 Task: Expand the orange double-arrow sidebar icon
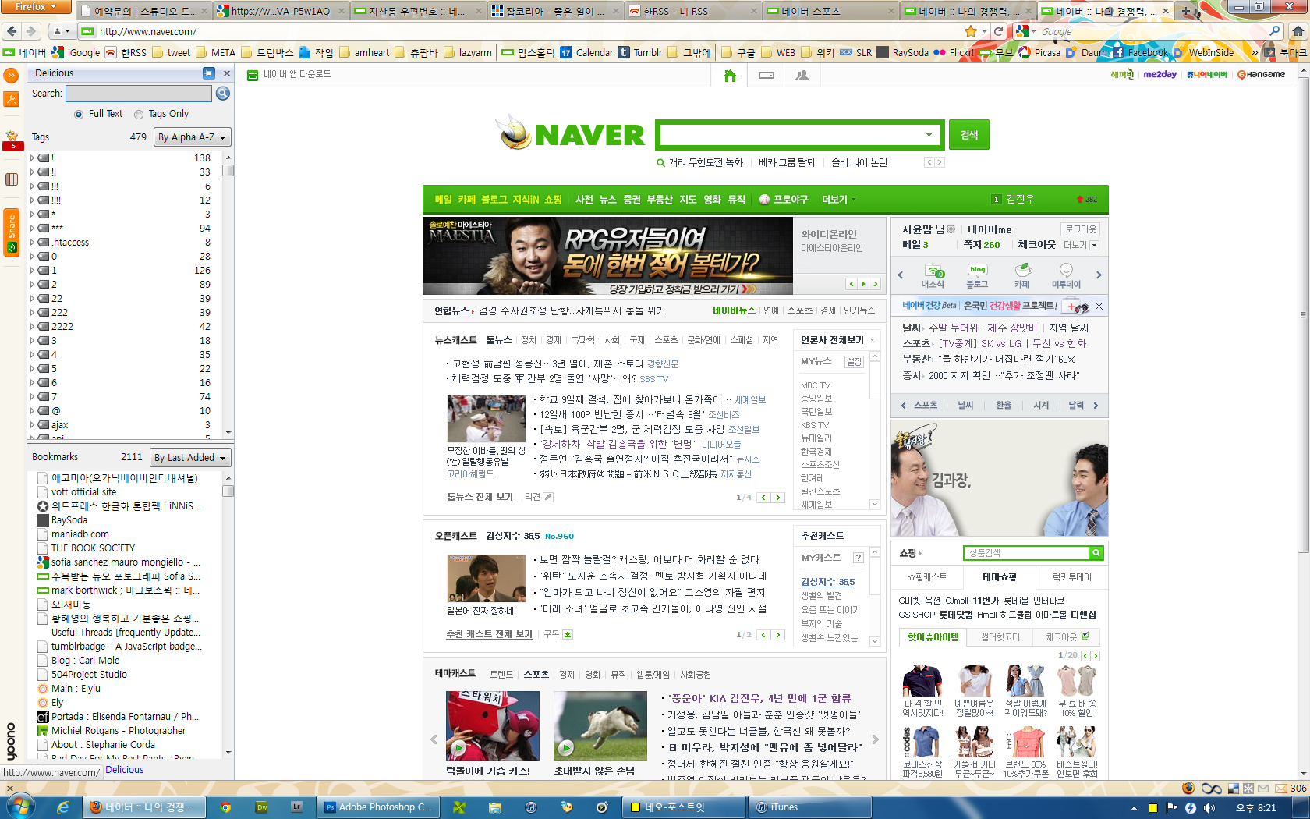[11, 76]
